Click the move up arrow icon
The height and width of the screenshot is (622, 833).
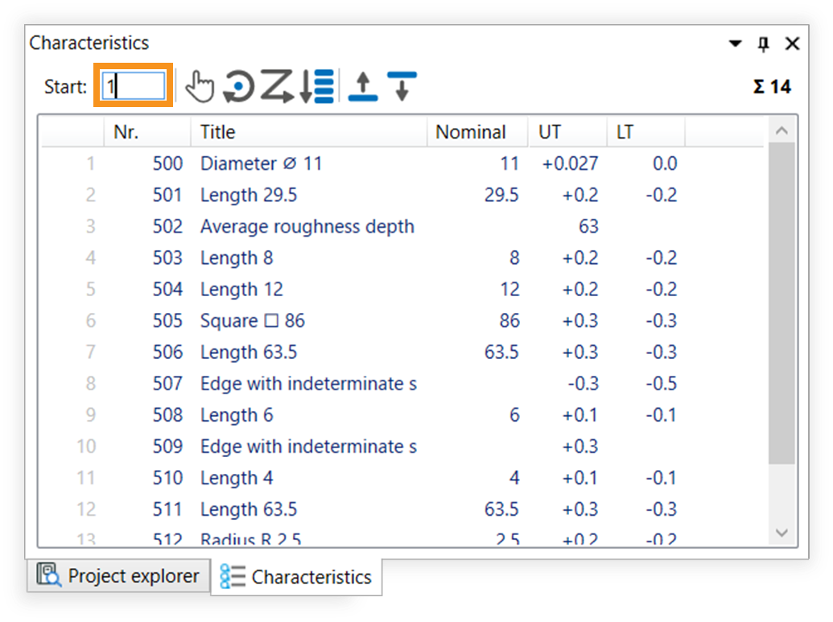click(x=363, y=87)
